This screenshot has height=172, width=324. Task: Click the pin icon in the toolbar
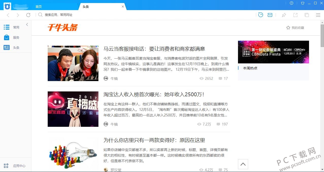[x=284, y=15]
